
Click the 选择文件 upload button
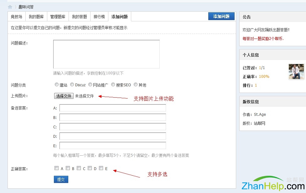[64, 96]
